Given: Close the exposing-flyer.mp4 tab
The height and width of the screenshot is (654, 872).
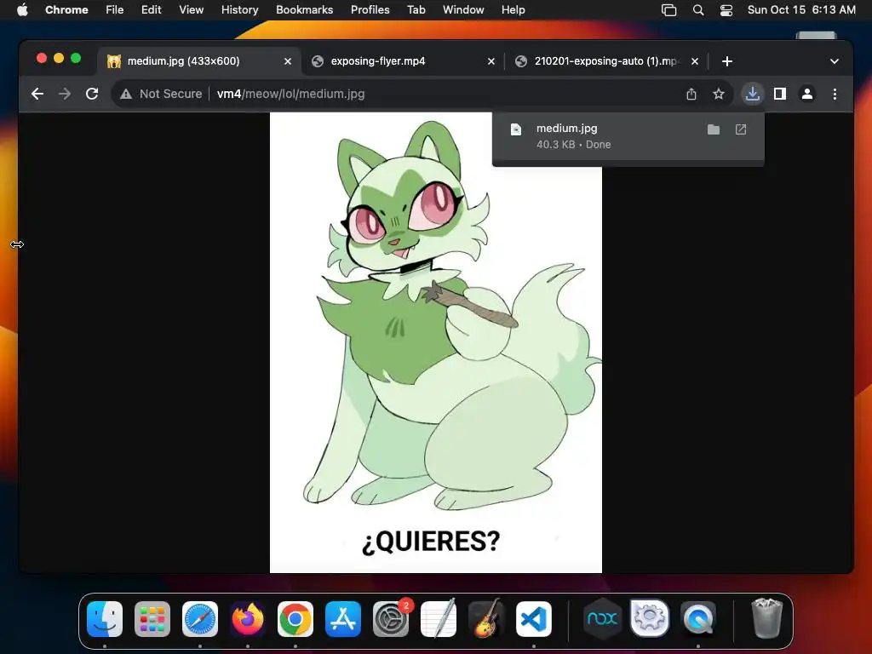Looking at the screenshot, I should point(491,61).
